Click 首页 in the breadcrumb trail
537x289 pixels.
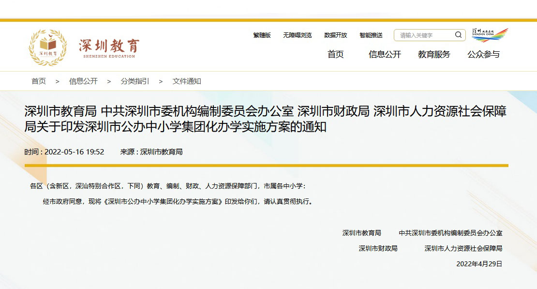39,81
